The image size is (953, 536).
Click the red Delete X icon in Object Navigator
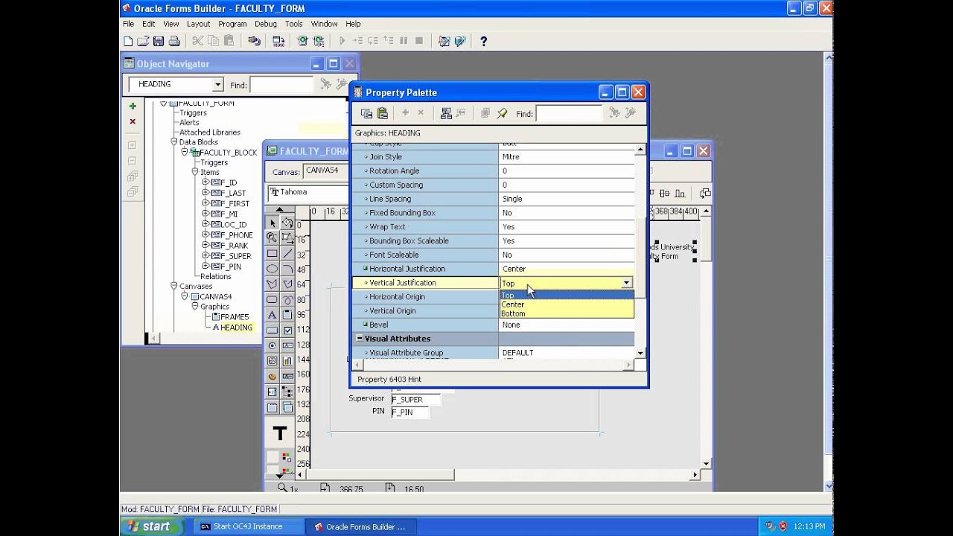pyautogui.click(x=133, y=121)
